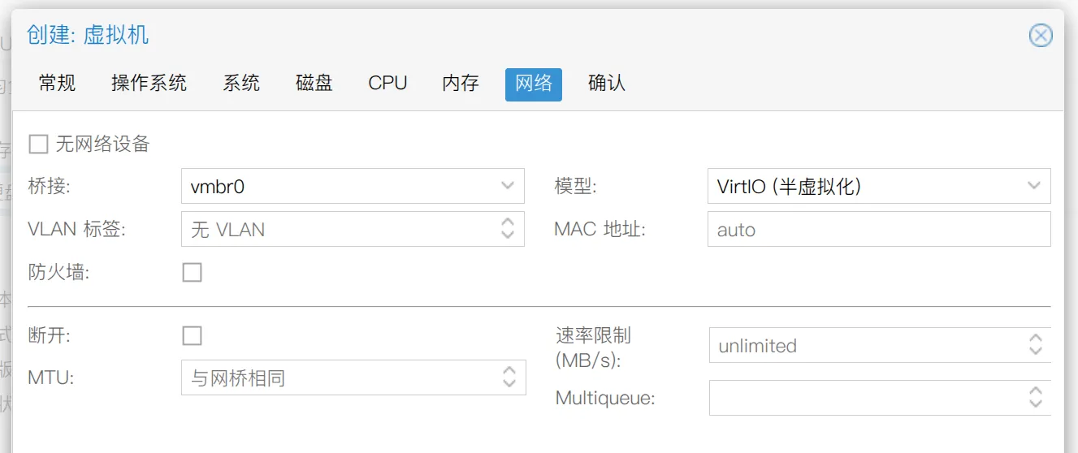
Task: Click the Multiqueue spinner arrows
Action: click(x=1036, y=398)
